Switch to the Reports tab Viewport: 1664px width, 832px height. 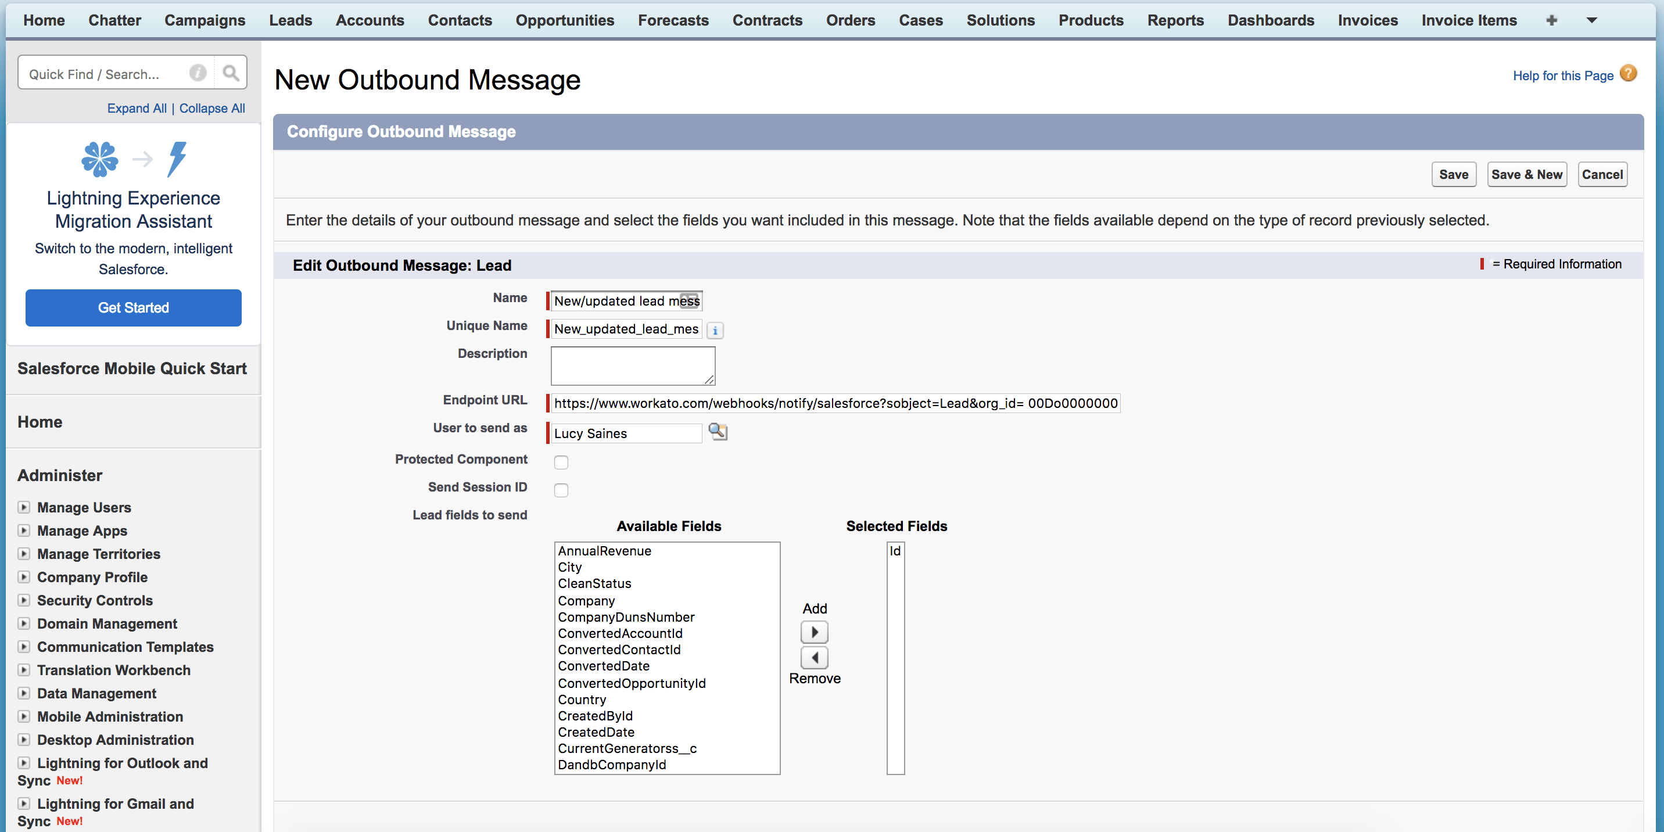(x=1175, y=21)
